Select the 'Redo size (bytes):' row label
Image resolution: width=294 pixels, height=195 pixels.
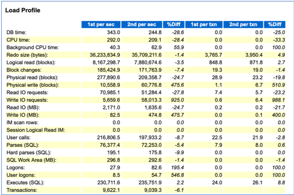[x=27, y=55]
